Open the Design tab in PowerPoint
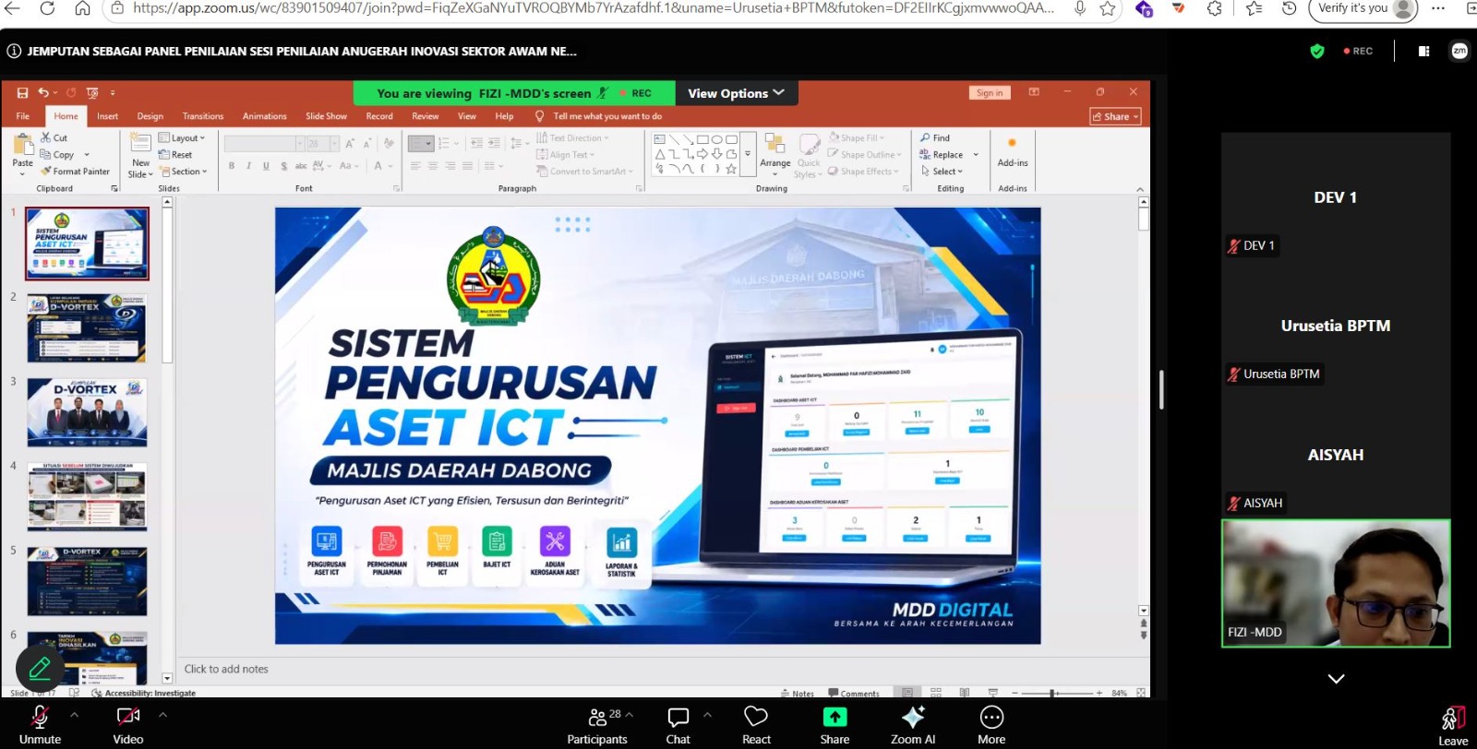Viewport: 1477px width, 749px height. click(150, 116)
